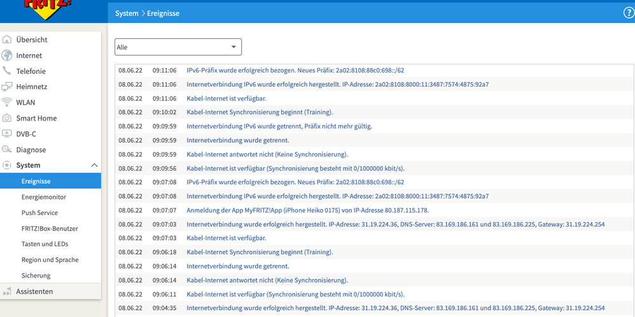The width and height of the screenshot is (635, 317).
Task: Select the Push Service menu entry
Action: (39, 213)
